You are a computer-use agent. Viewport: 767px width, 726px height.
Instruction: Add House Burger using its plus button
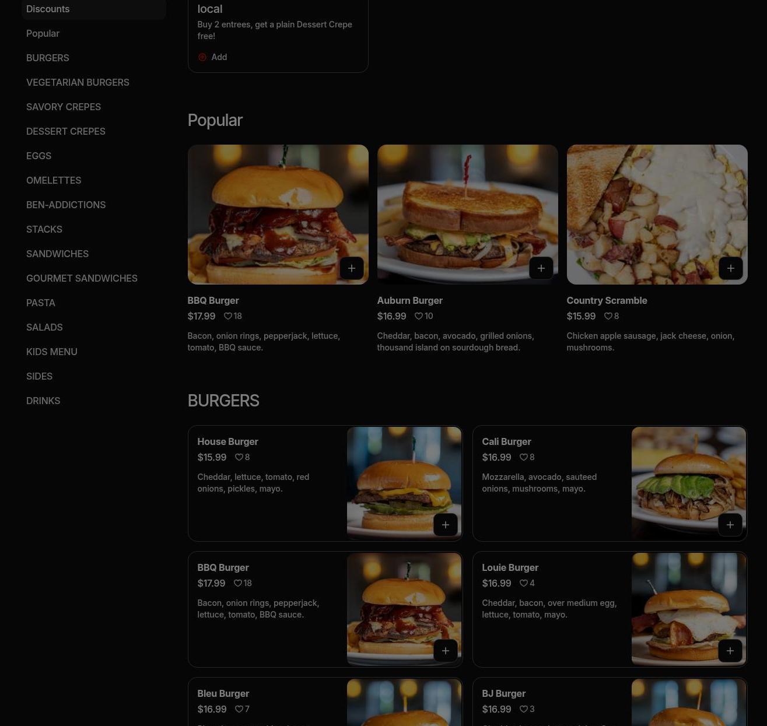pyautogui.click(x=446, y=525)
